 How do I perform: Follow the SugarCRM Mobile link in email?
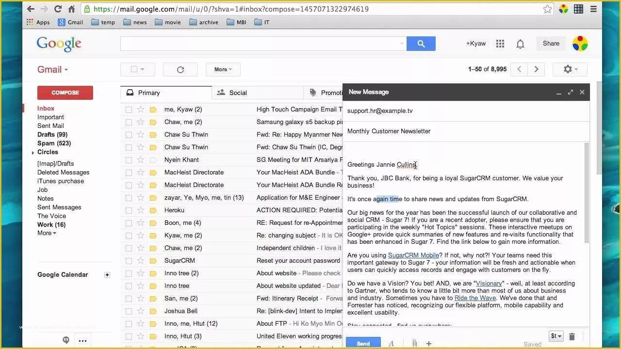click(413, 255)
